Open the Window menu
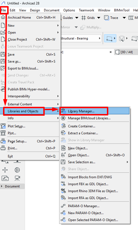This screenshot has height=230, width=138. tap(104, 10)
